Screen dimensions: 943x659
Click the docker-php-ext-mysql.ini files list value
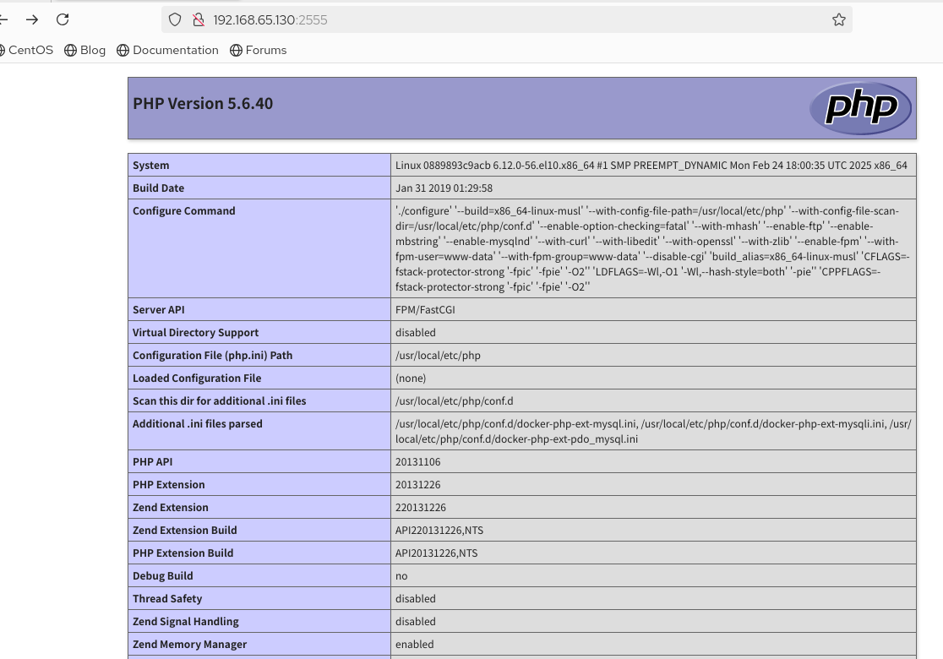coord(653,431)
